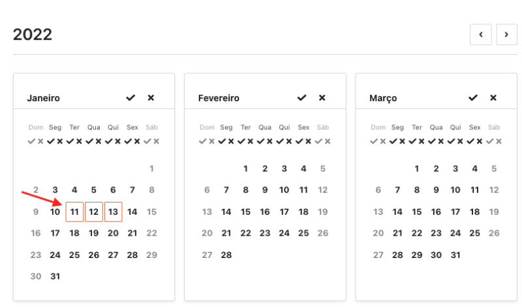Select day 31 in Março
Screen dimensions: 522x307
(x=455, y=255)
